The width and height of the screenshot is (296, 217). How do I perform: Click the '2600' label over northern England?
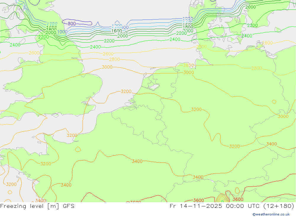point(34,53)
